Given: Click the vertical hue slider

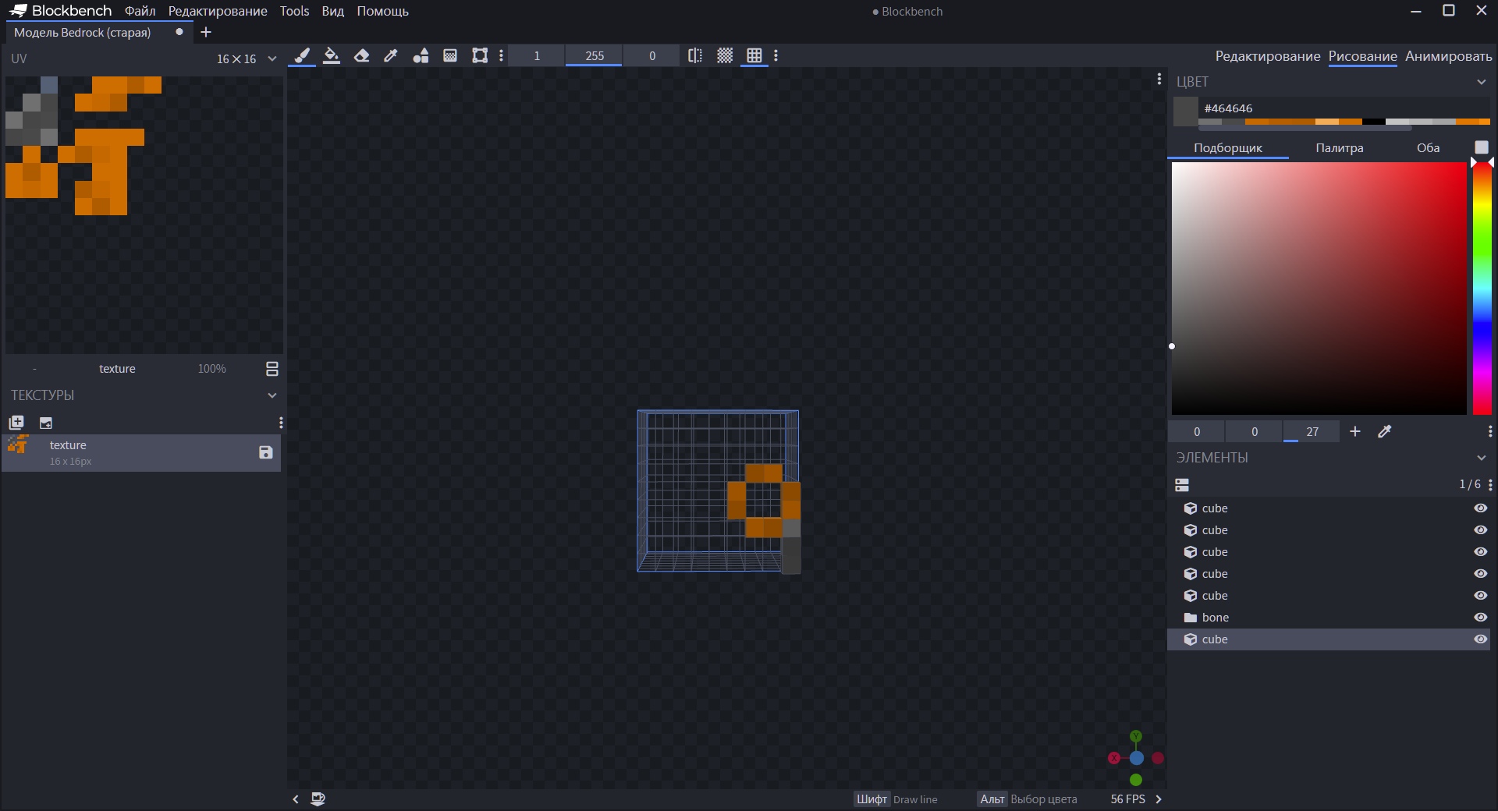Looking at the screenshot, I should point(1482,289).
